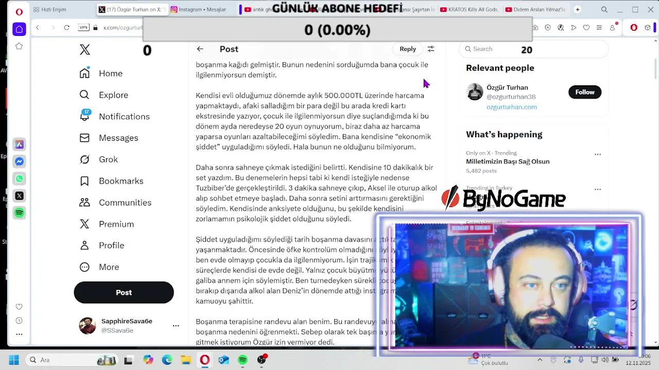Open Profile in the X sidebar
The height and width of the screenshot is (370, 659).
coord(102,246)
